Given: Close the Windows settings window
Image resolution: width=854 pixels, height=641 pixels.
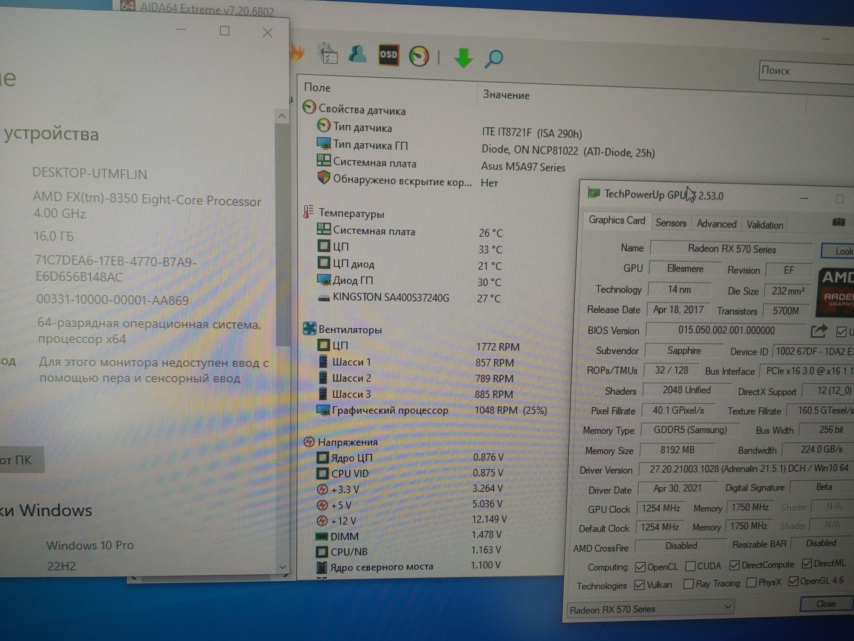Looking at the screenshot, I should pyautogui.click(x=268, y=32).
